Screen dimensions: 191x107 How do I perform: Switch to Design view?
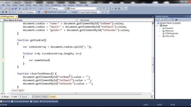click(x=5, y=97)
